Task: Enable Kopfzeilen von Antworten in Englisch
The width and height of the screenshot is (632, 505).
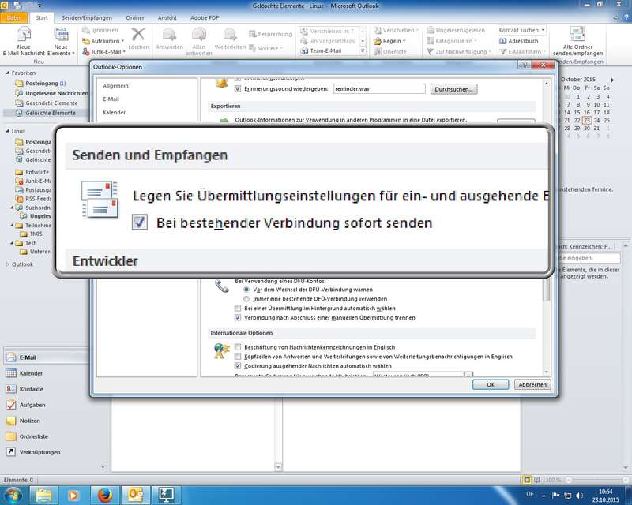Action: tap(238, 357)
